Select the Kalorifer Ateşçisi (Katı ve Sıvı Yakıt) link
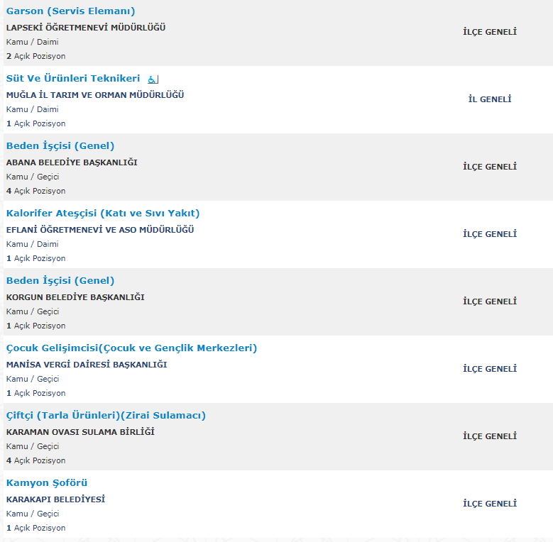This screenshot has height=542, width=553. click(103, 214)
